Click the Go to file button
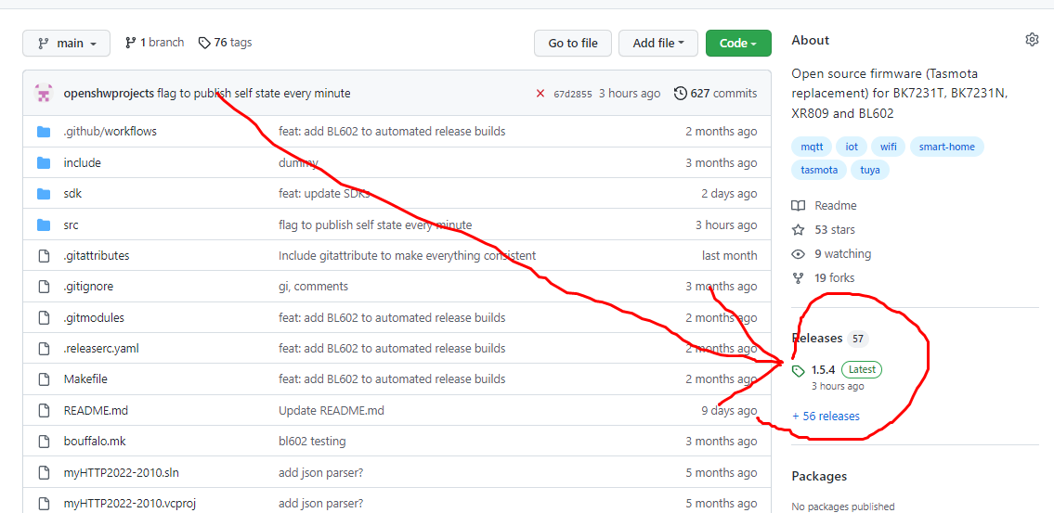The height and width of the screenshot is (513, 1054). pyautogui.click(x=573, y=43)
